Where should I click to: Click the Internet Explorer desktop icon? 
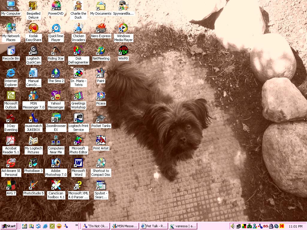11,78
